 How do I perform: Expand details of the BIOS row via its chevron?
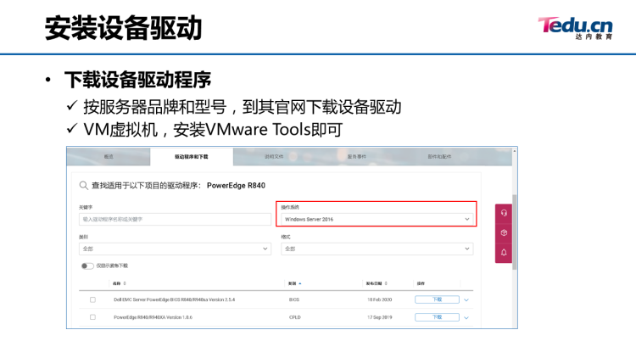coord(466,300)
